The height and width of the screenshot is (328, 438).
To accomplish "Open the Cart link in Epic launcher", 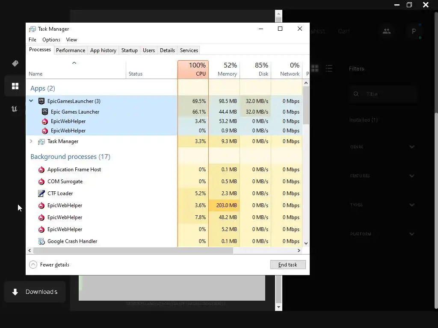I will pos(343,31).
